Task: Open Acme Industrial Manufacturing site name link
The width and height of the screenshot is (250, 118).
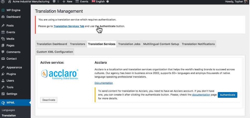Action: [31, 2]
